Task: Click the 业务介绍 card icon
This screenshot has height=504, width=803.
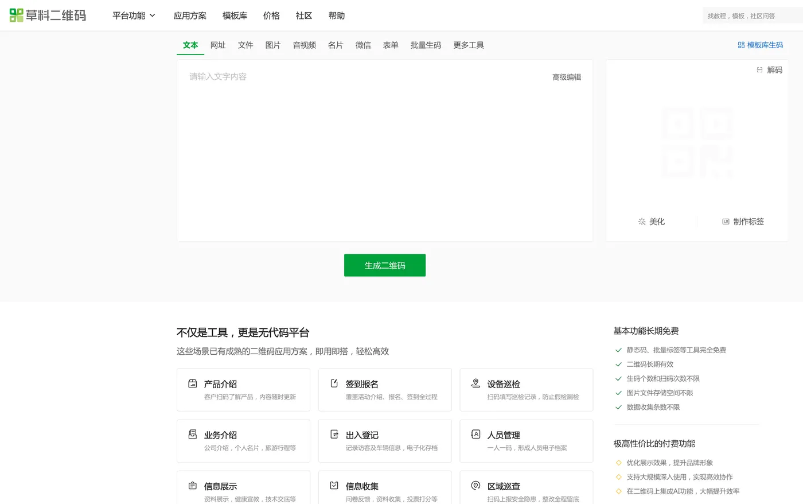Action: pyautogui.click(x=193, y=435)
